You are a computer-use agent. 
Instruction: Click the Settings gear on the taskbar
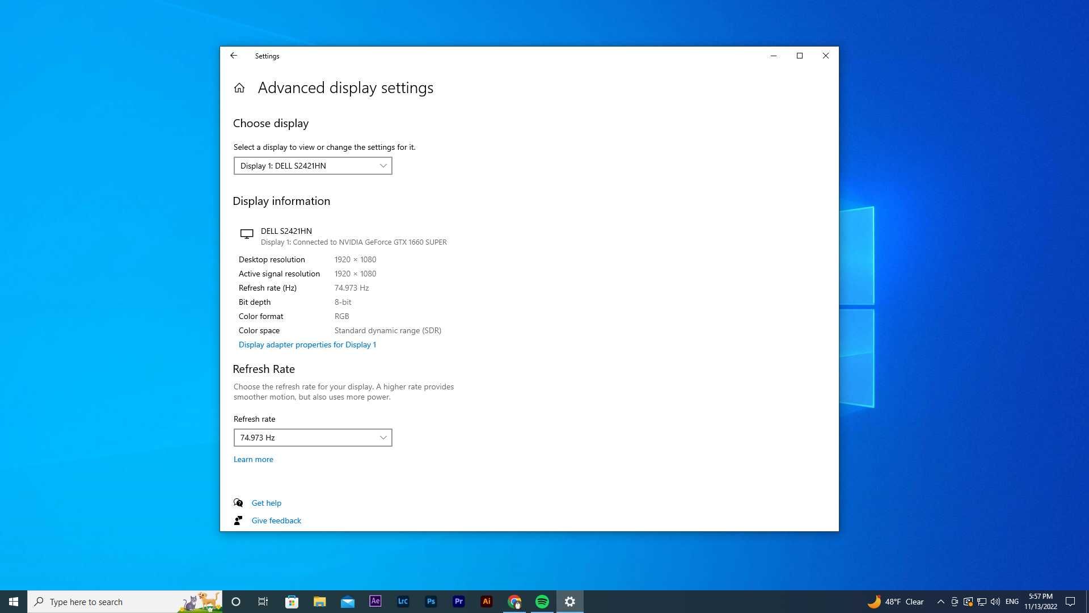click(570, 602)
